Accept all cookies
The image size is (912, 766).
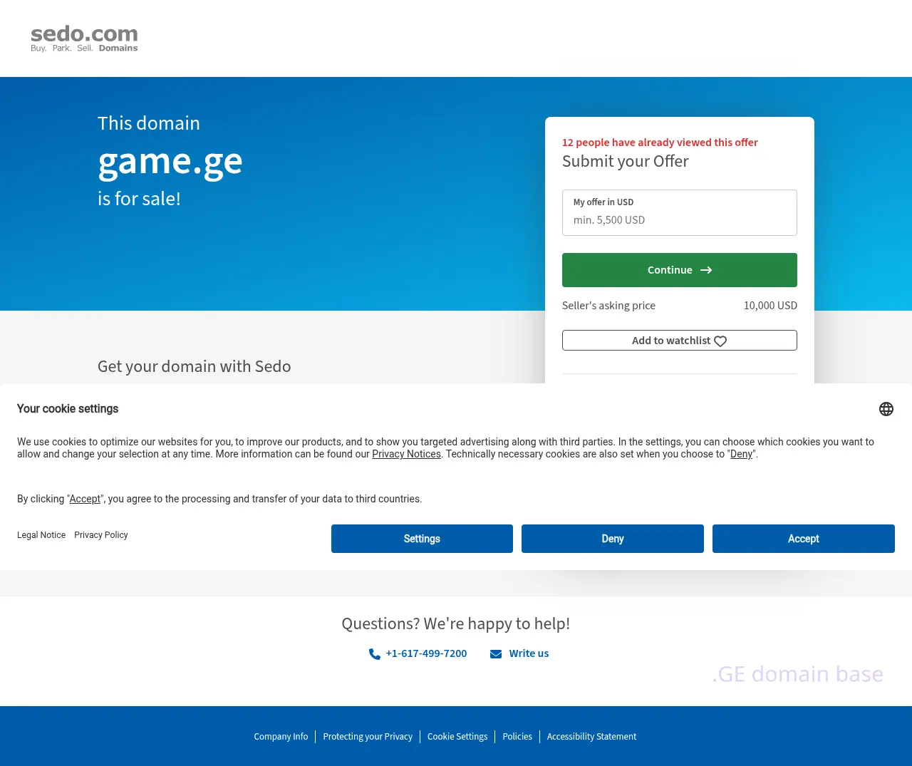pos(803,539)
